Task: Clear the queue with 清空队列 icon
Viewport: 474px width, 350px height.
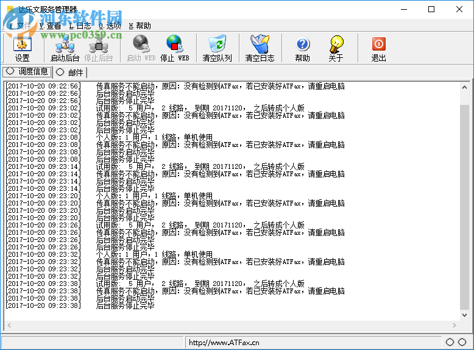Action: 217,48
